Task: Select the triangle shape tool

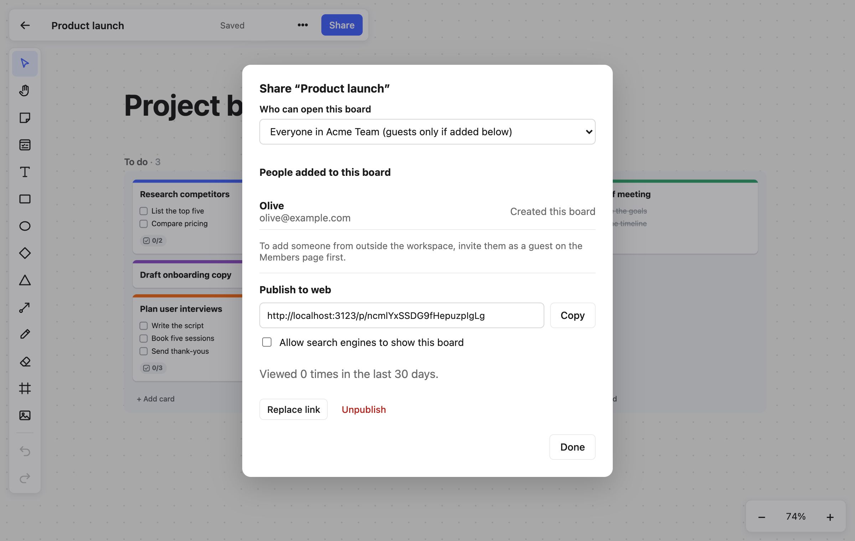Action: pos(25,280)
